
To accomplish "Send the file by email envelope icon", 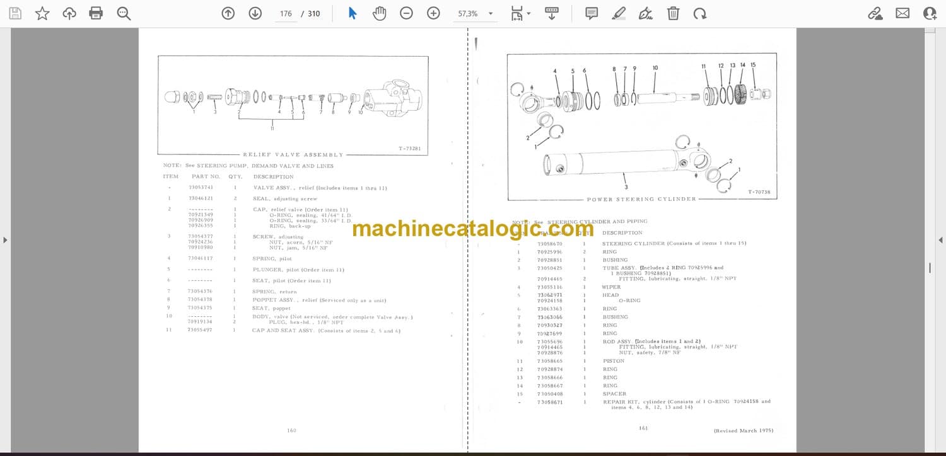I will pos(902,13).
